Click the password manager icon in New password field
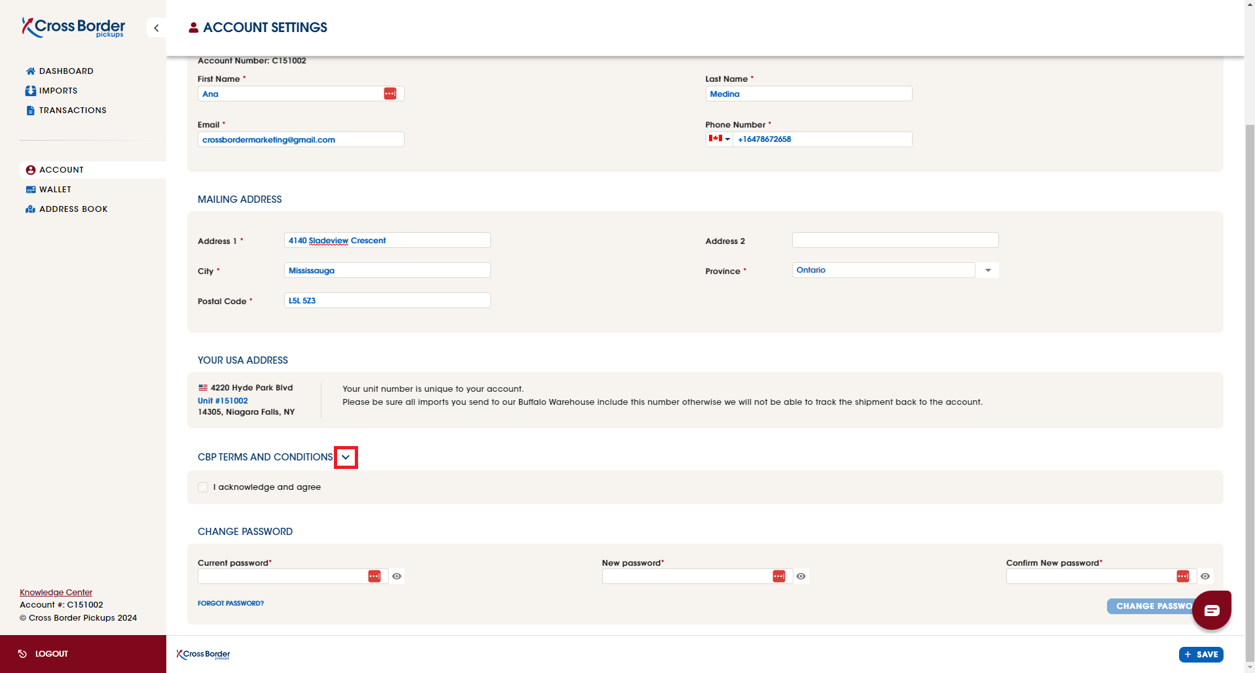Viewport: 1255px width, 673px height. click(779, 576)
